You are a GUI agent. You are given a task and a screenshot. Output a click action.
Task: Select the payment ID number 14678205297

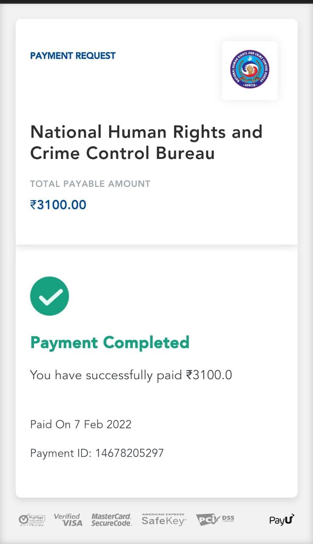click(x=130, y=453)
